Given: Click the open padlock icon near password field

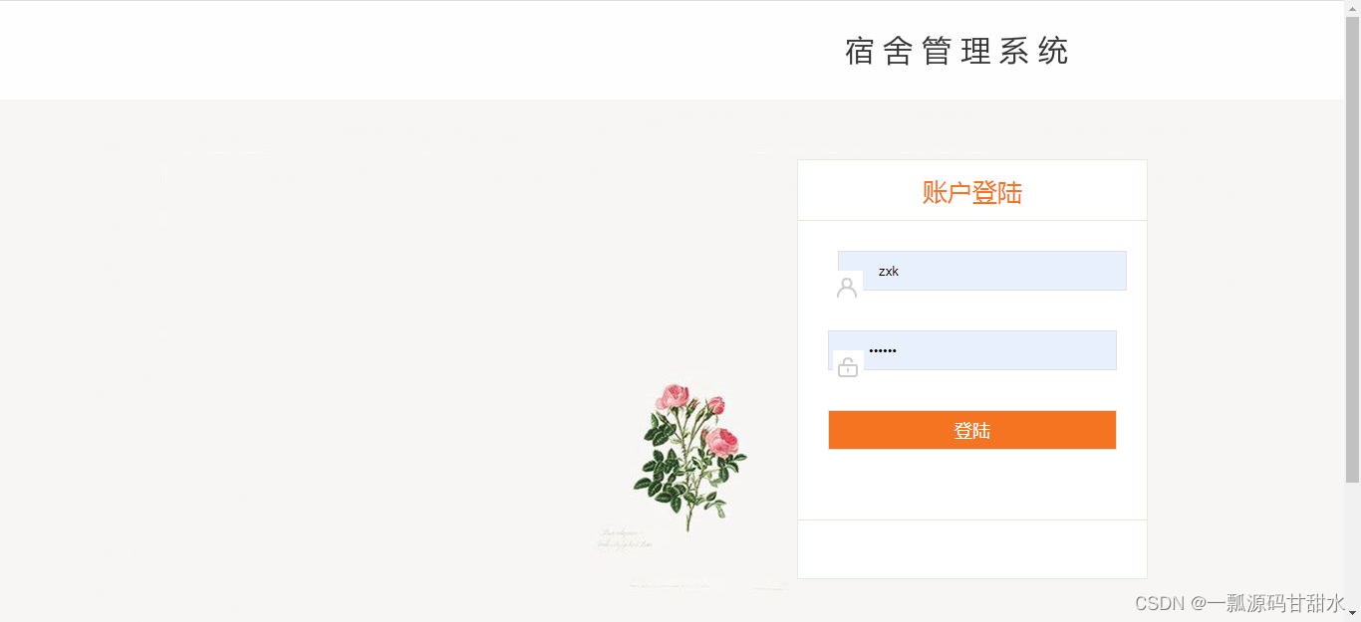Looking at the screenshot, I should [848, 366].
